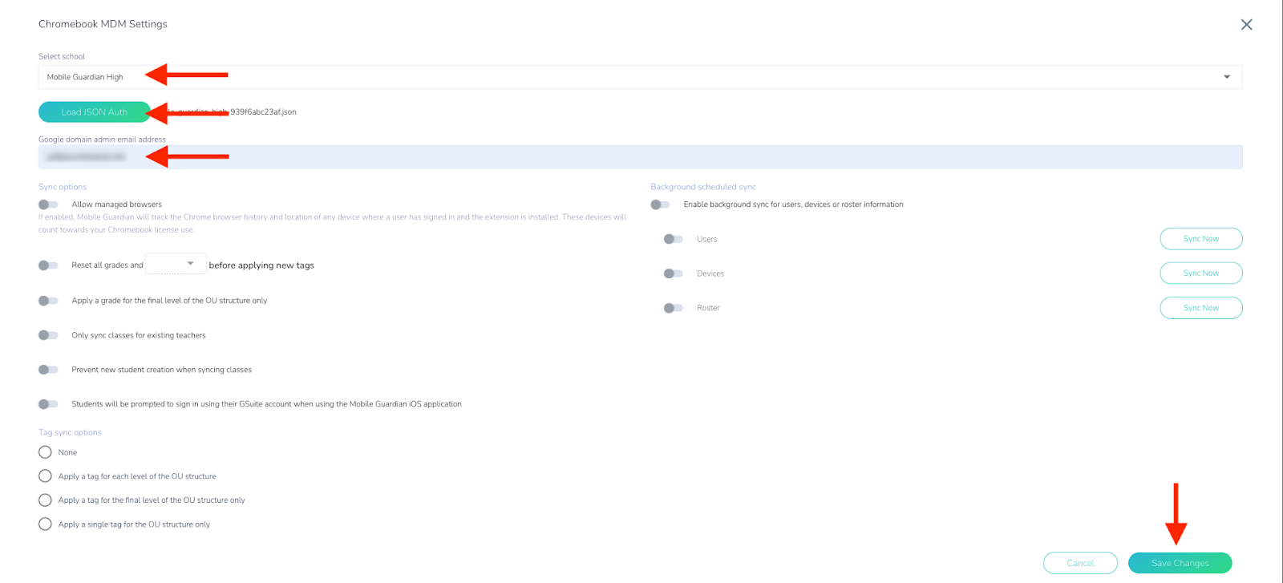Close the Chromebook MDM Settings dialog
1283x583 pixels.
click(x=1246, y=25)
